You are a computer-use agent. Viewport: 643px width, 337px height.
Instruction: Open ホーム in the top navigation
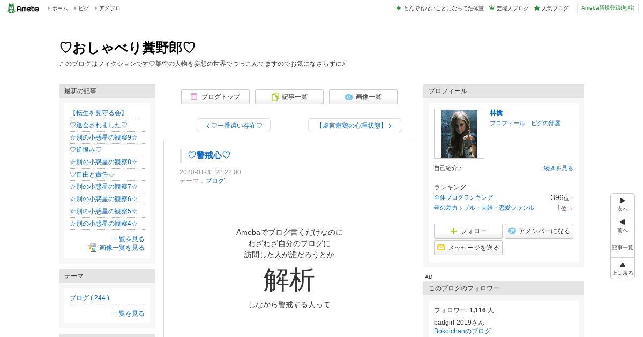59,9
